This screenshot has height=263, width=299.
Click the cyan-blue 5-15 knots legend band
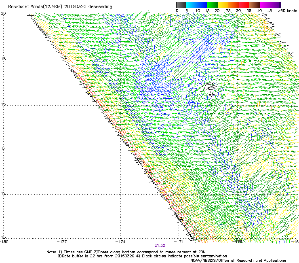pyautogui.click(x=197, y=5)
